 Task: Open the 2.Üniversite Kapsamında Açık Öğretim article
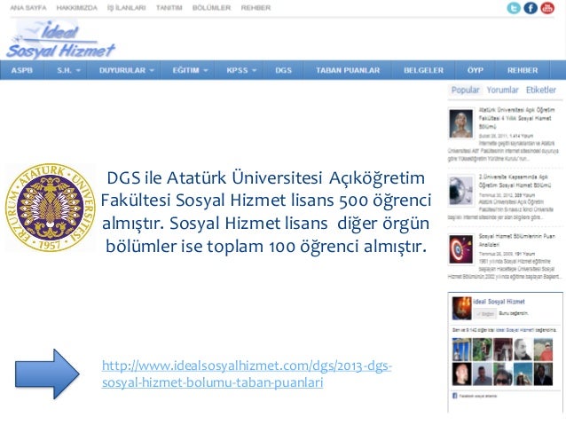click(x=515, y=181)
